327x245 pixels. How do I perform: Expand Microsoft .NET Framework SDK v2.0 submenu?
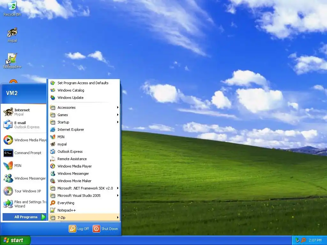click(x=84, y=188)
